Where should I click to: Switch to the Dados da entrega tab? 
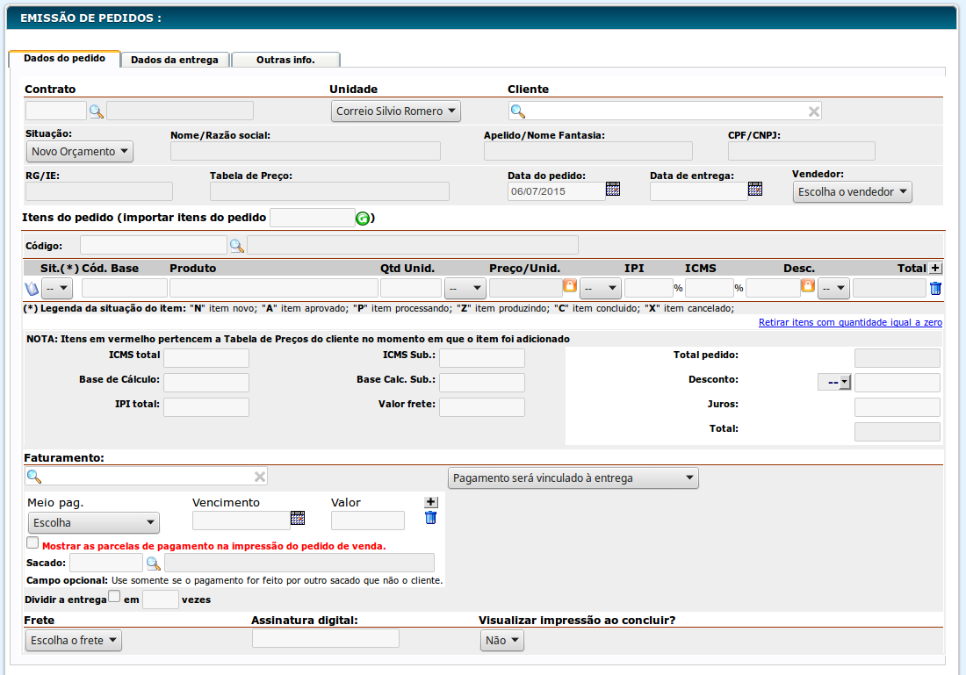176,60
